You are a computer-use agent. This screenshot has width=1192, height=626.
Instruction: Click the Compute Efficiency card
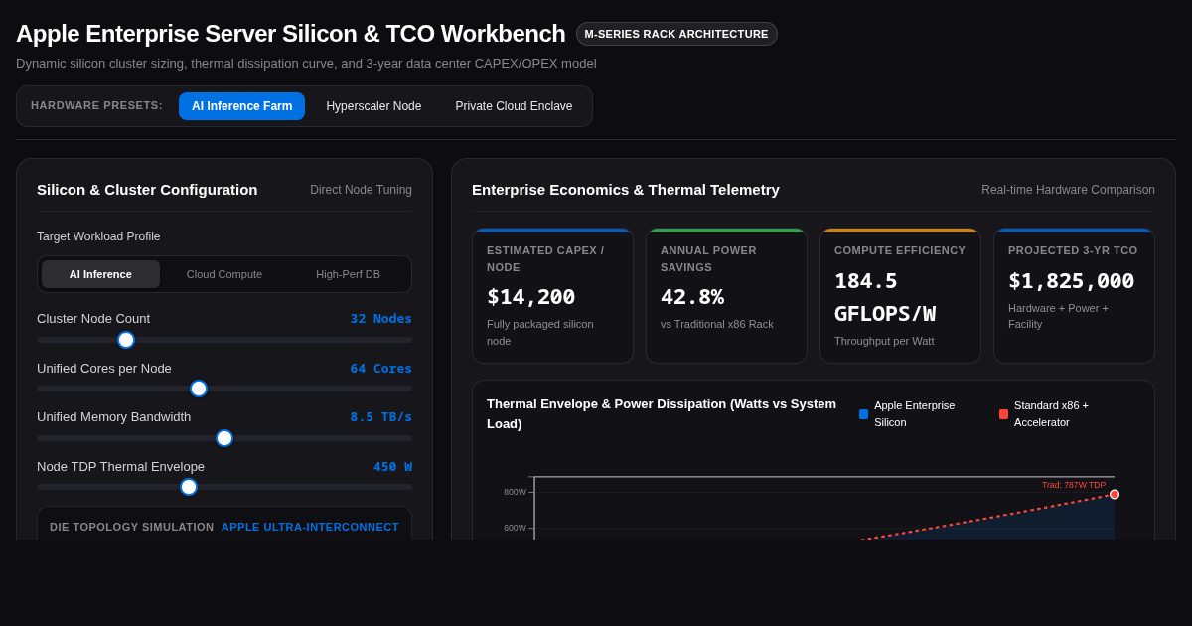point(900,296)
